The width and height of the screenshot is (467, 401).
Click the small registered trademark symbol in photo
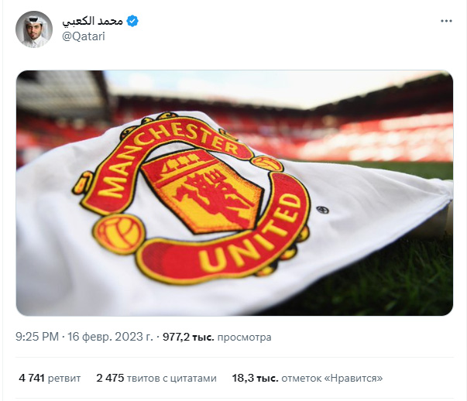pos(322,210)
